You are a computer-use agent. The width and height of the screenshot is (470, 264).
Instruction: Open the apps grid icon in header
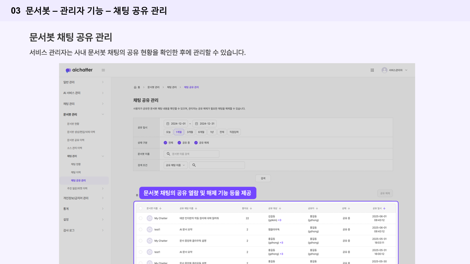click(x=372, y=70)
